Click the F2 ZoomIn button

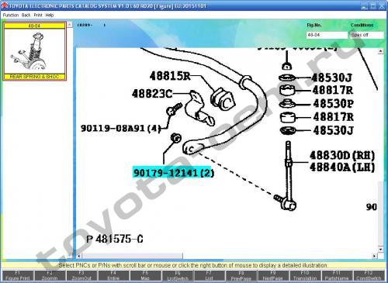[x=50, y=275]
